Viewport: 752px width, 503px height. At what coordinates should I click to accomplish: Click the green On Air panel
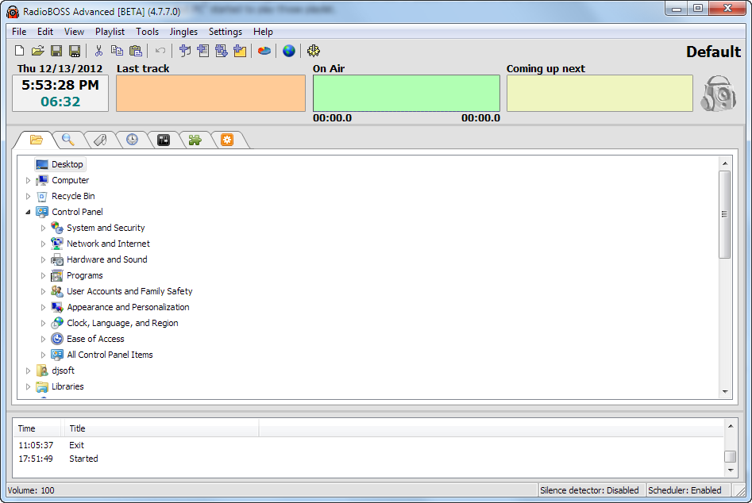407,93
